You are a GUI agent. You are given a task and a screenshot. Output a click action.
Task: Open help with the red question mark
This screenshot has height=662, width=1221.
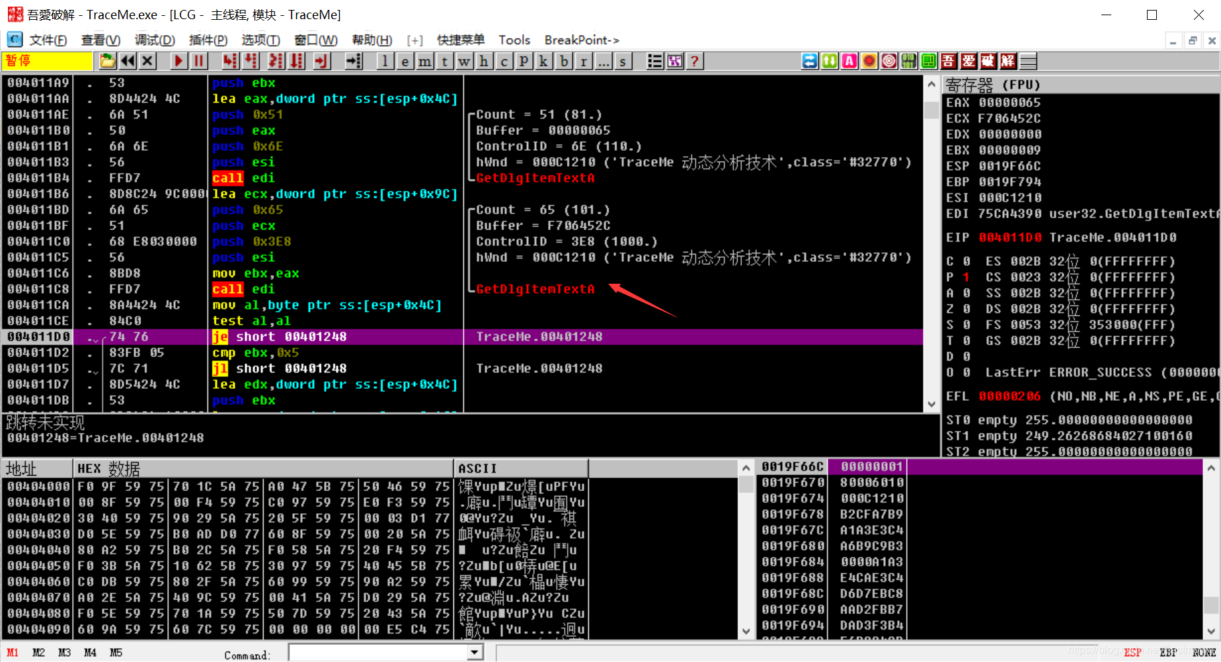695,62
